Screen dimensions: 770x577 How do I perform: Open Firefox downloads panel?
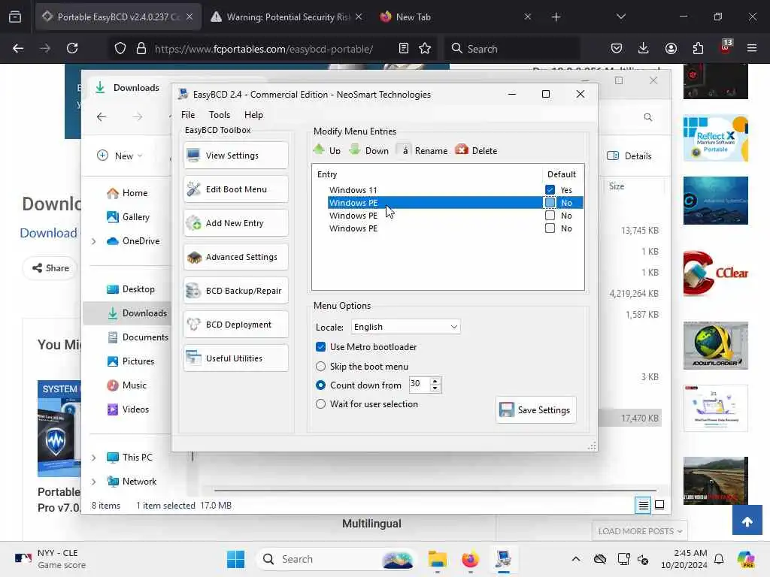tap(644, 48)
